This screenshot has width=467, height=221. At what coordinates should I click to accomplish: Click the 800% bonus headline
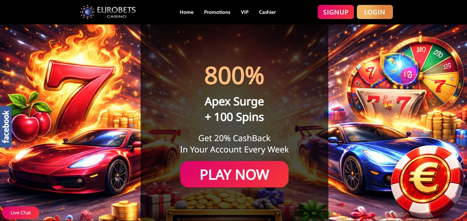pyautogui.click(x=234, y=76)
